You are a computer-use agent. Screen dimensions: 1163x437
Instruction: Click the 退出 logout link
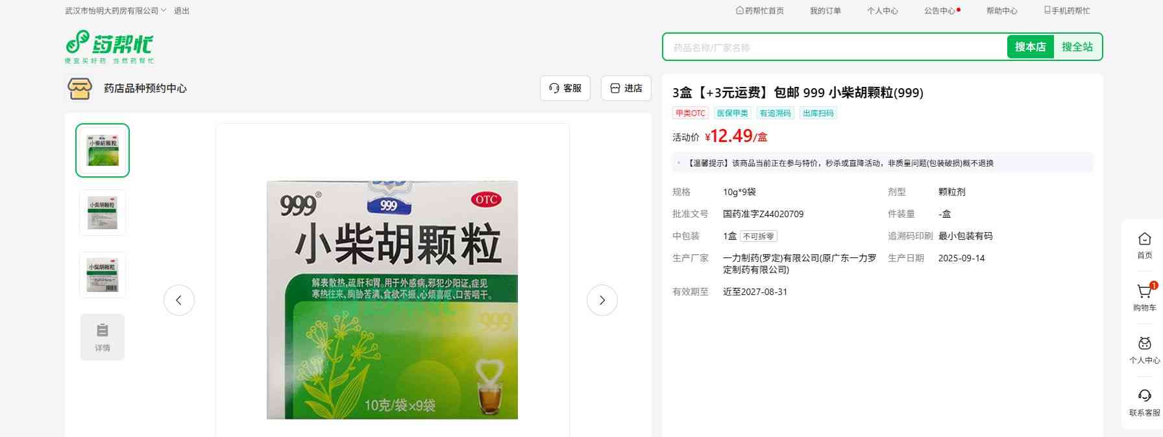coord(182,11)
